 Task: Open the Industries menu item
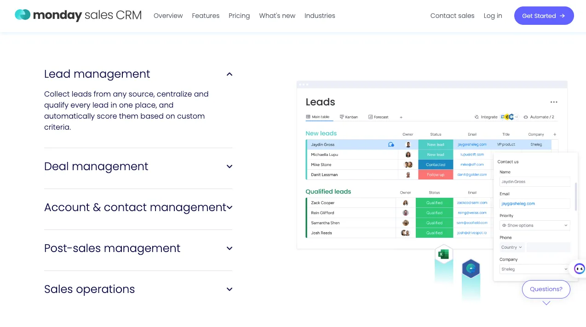[x=320, y=16]
